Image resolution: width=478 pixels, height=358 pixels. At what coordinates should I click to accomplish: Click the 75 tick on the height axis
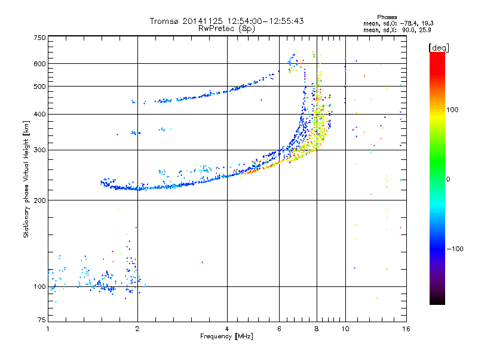click(x=41, y=321)
